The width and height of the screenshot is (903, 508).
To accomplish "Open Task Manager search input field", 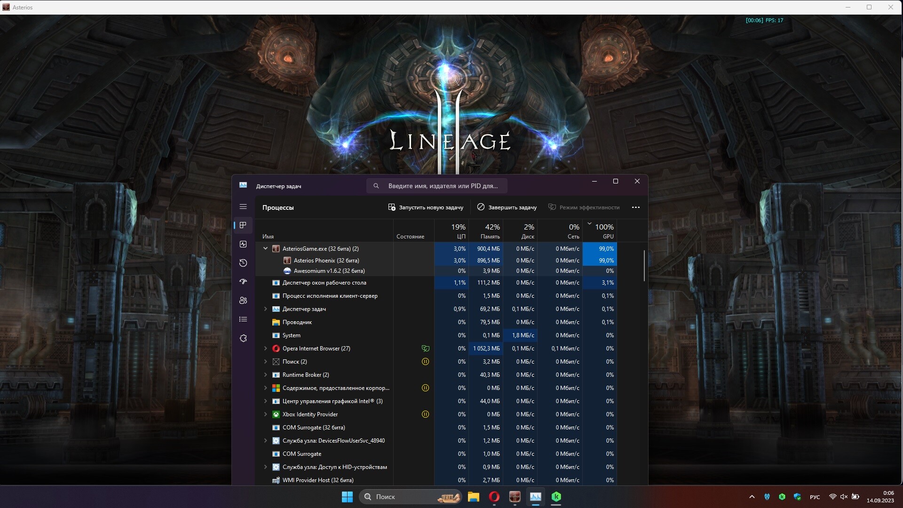I will coord(443,185).
